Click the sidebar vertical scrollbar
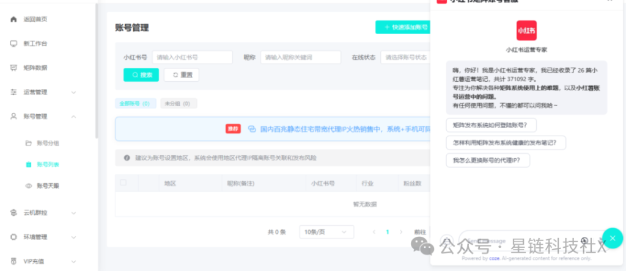Viewport: 626px width, 271px height. tap(97, 70)
